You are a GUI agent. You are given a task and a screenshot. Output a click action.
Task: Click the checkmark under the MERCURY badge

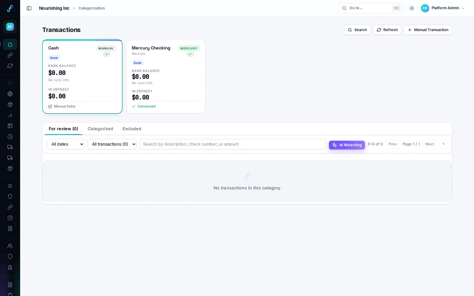pos(190,54)
